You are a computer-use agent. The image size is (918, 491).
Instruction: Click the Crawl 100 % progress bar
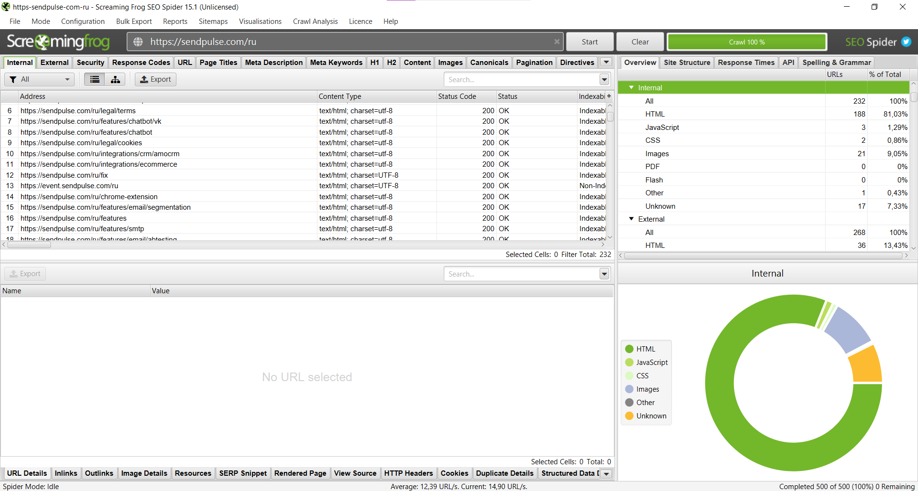[x=747, y=42]
